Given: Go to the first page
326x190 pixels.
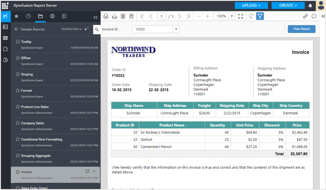Looking at the screenshot, I should click(142, 16).
